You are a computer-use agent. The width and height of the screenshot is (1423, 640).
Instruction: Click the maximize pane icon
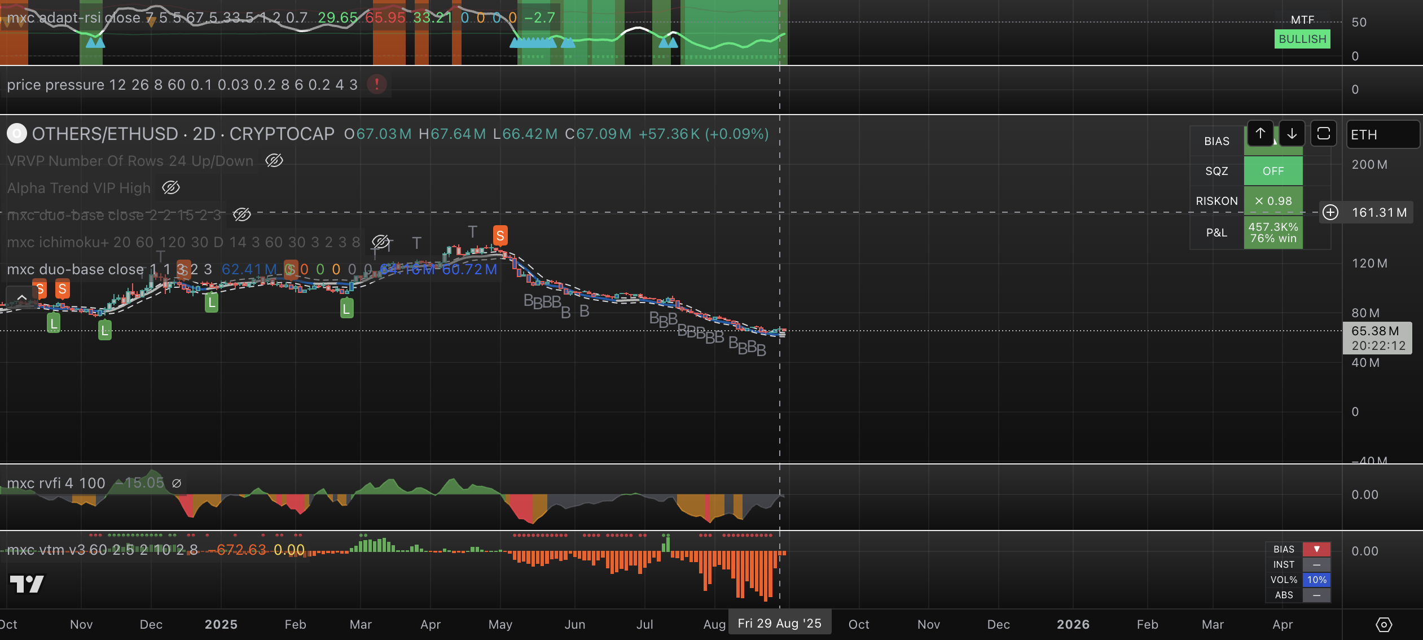1323,134
